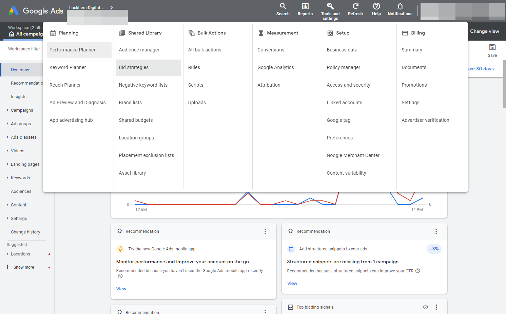
Task: Click the mobile app lightbulb icon
Action: pos(120,249)
